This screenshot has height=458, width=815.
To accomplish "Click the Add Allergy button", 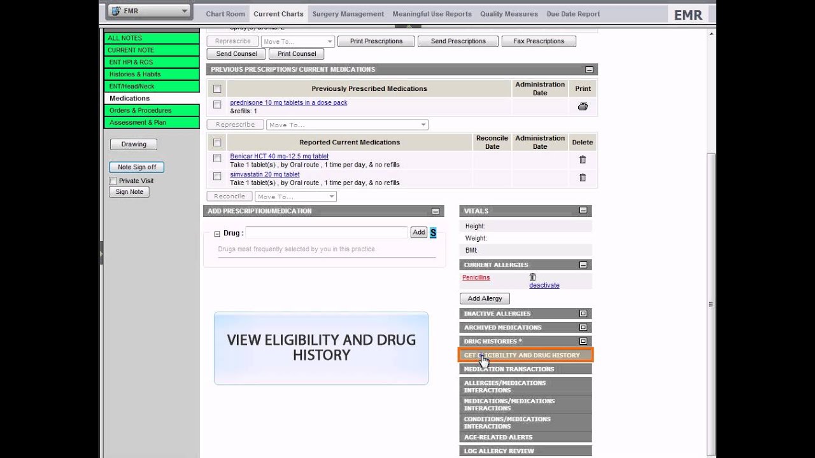I will pos(485,298).
